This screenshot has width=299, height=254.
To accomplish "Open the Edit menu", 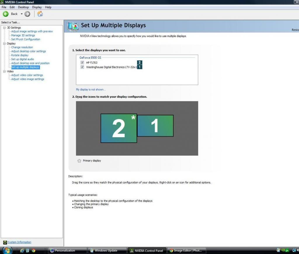I will [x=12, y=7].
